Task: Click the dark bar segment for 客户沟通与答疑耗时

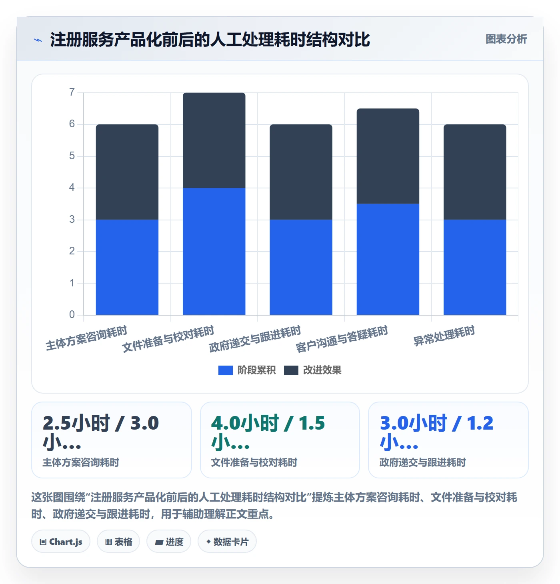Action: (388, 156)
